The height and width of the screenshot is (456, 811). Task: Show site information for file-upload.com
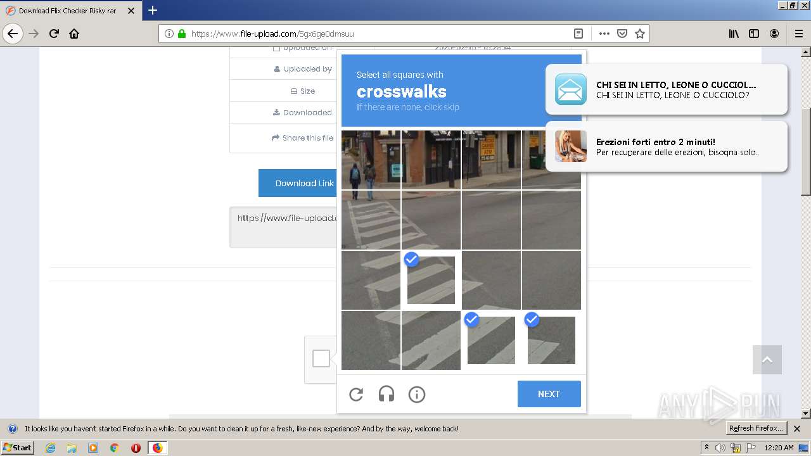169,34
